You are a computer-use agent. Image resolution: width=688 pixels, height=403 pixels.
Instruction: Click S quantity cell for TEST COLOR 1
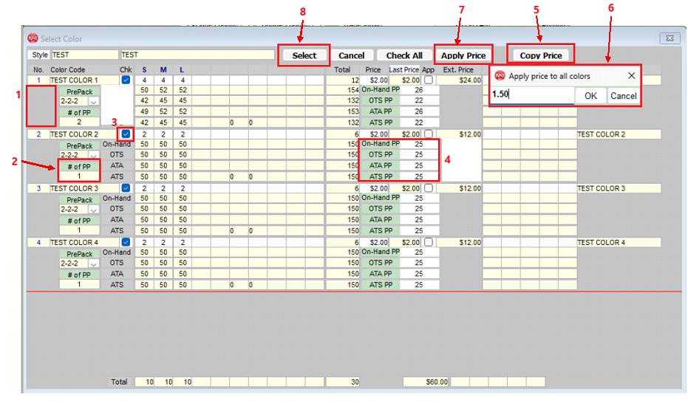pos(144,80)
